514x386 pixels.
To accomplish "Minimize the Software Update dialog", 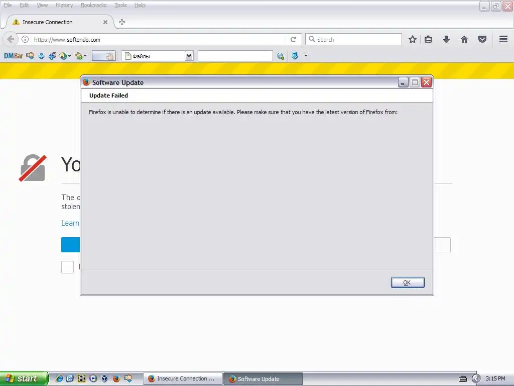I will 403,82.
